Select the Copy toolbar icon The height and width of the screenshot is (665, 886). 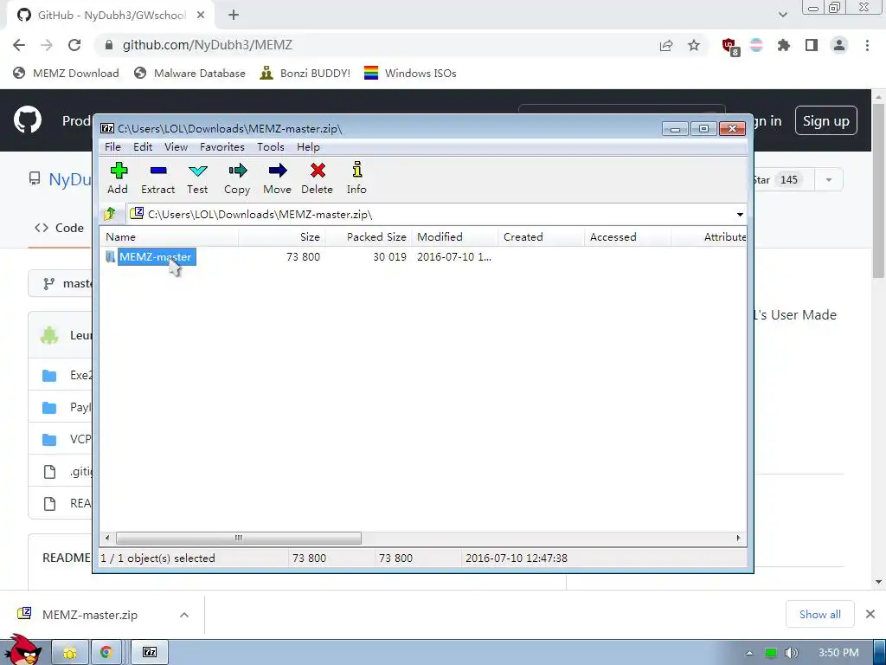(x=237, y=178)
